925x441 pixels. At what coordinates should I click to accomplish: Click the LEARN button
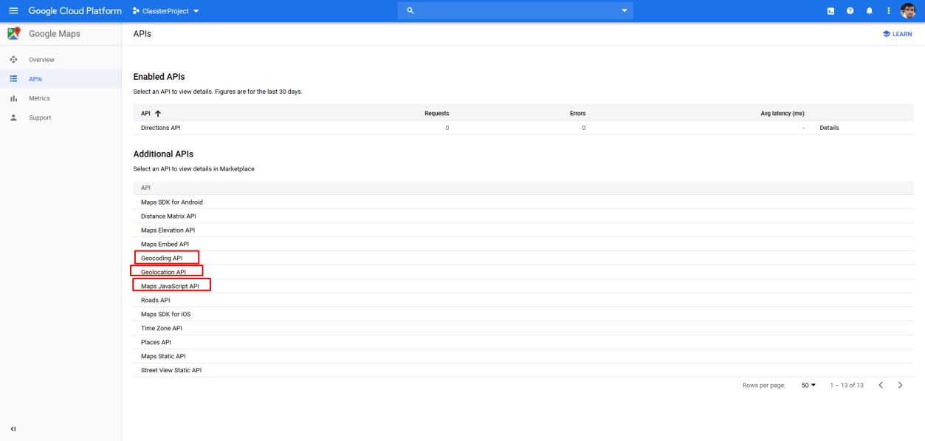pos(896,34)
